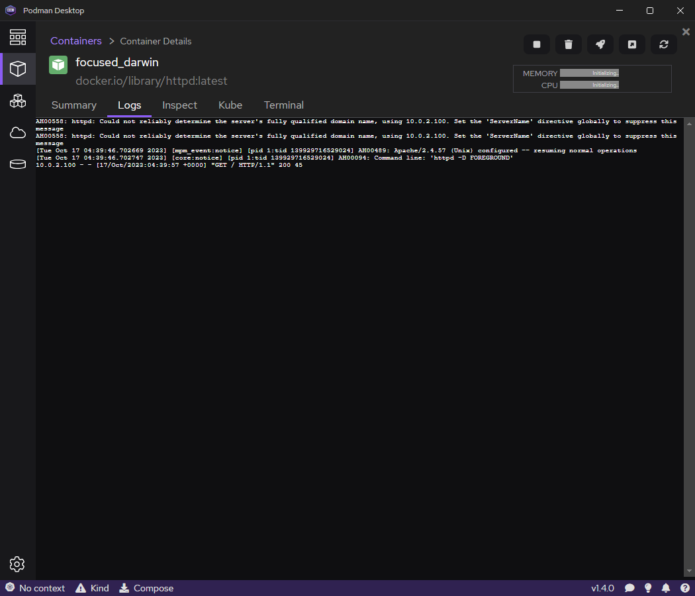Image resolution: width=695 pixels, height=596 pixels.
Task: Close the Container Details panel
Action: (686, 32)
